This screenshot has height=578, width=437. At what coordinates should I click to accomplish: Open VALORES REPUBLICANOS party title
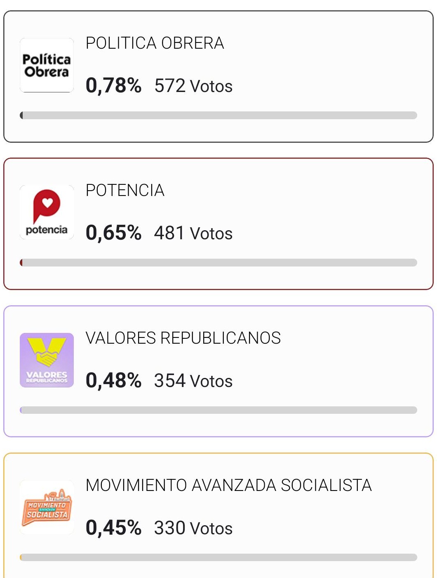point(183,338)
